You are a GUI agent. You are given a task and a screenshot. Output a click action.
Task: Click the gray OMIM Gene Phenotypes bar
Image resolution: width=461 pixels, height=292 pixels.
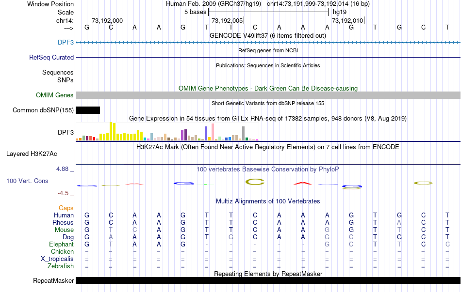[x=268, y=95]
